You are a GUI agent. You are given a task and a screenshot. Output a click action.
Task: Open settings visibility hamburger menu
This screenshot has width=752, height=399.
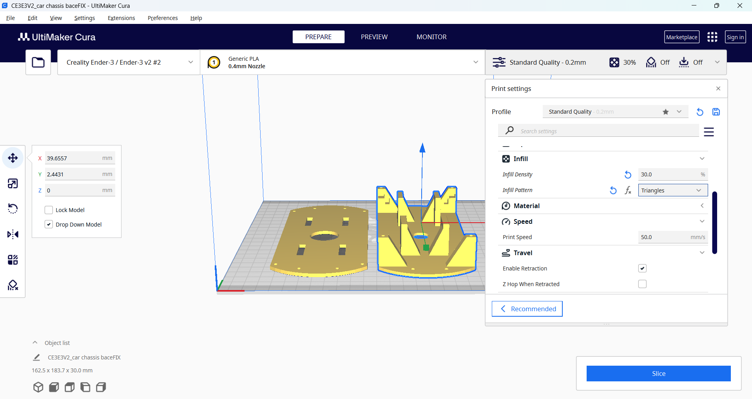[x=709, y=132]
